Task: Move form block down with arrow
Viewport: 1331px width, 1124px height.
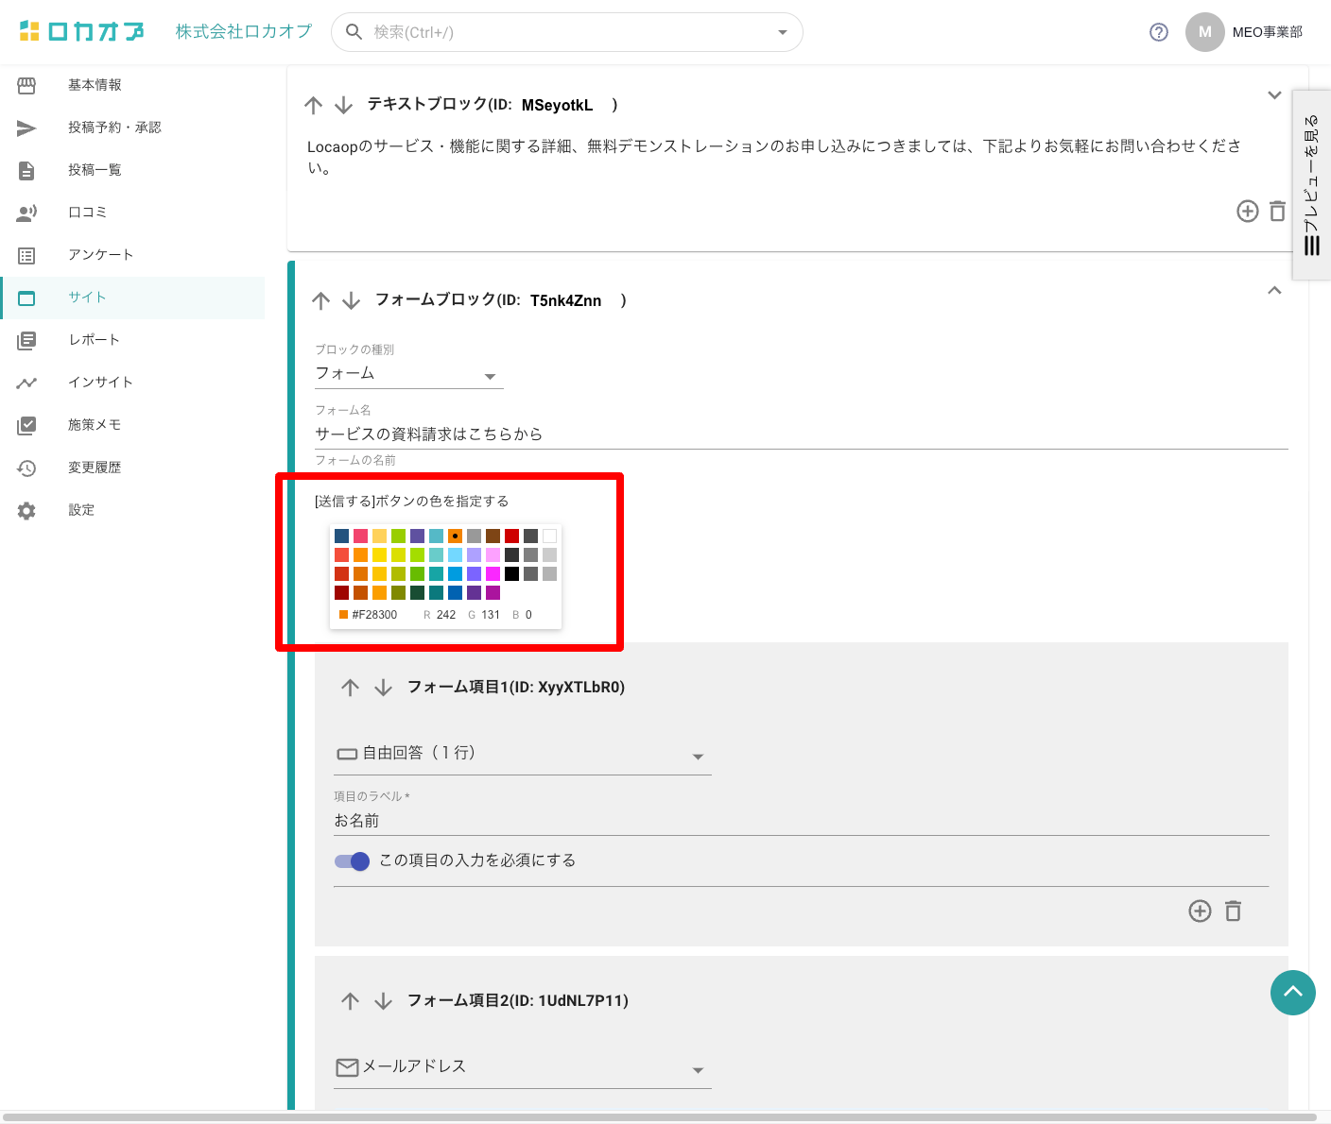Action: pyautogui.click(x=352, y=300)
